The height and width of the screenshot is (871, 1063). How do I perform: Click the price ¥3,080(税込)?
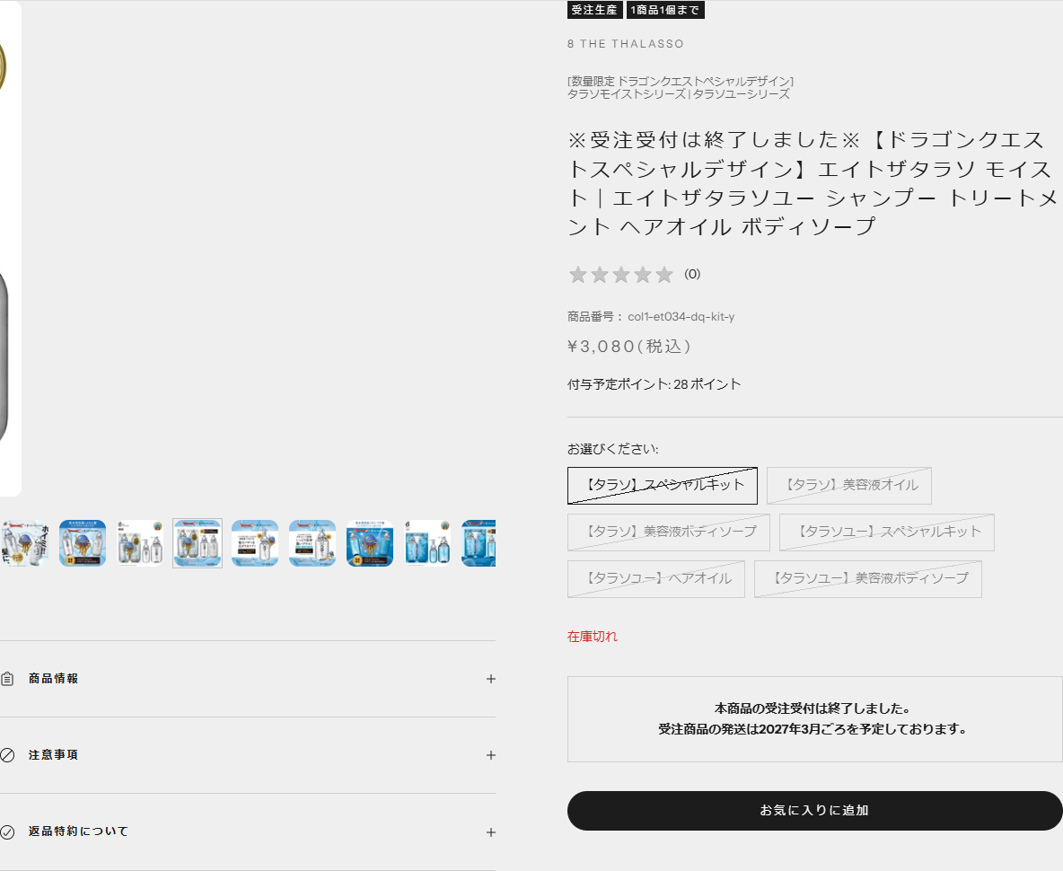pos(629,347)
